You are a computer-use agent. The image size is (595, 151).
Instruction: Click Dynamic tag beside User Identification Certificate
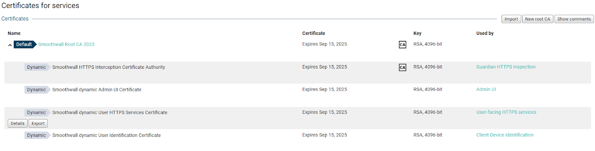coord(36,135)
